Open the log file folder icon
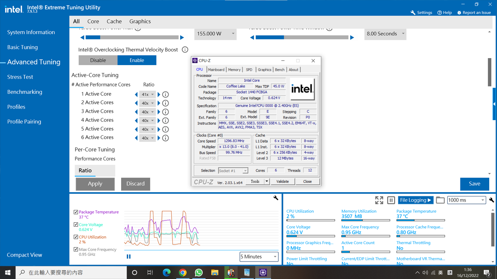 click(x=440, y=200)
